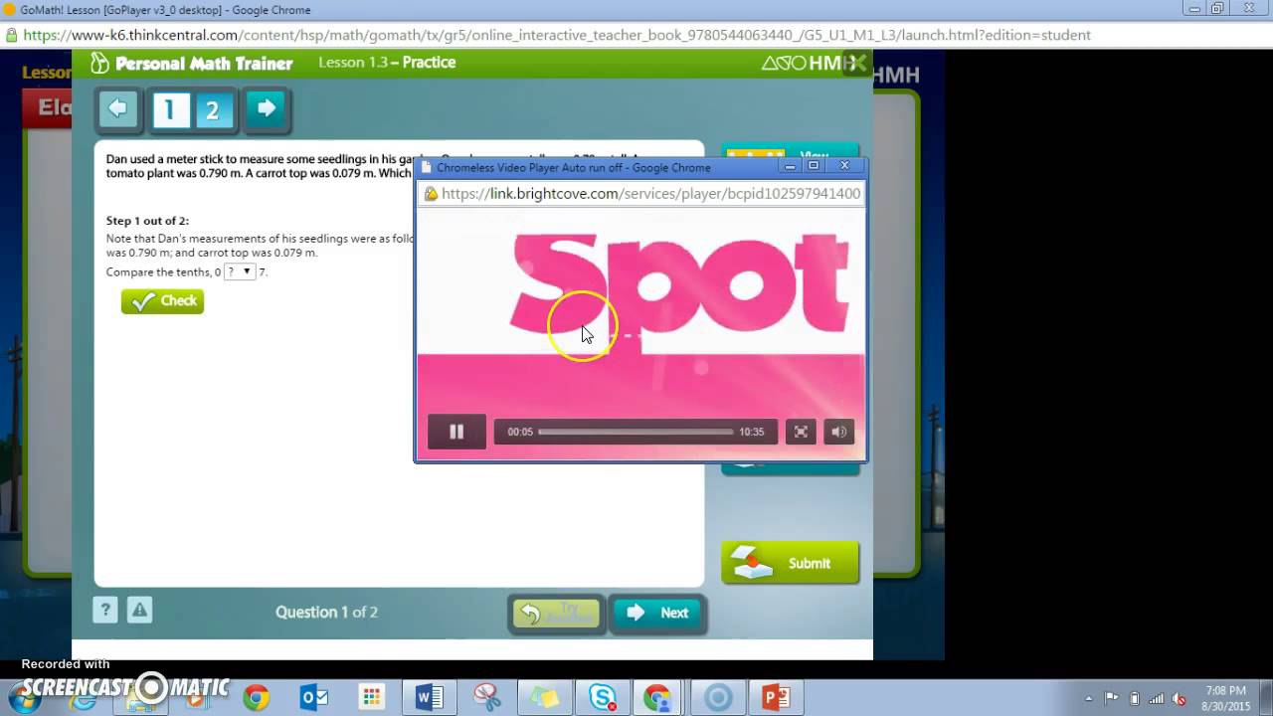Click the 'Question 1 of 2' label
The width and height of the screenshot is (1273, 716).
click(326, 613)
